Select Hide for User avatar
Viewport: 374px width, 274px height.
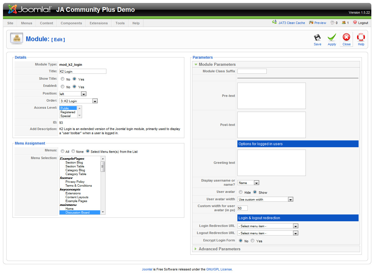(241, 192)
